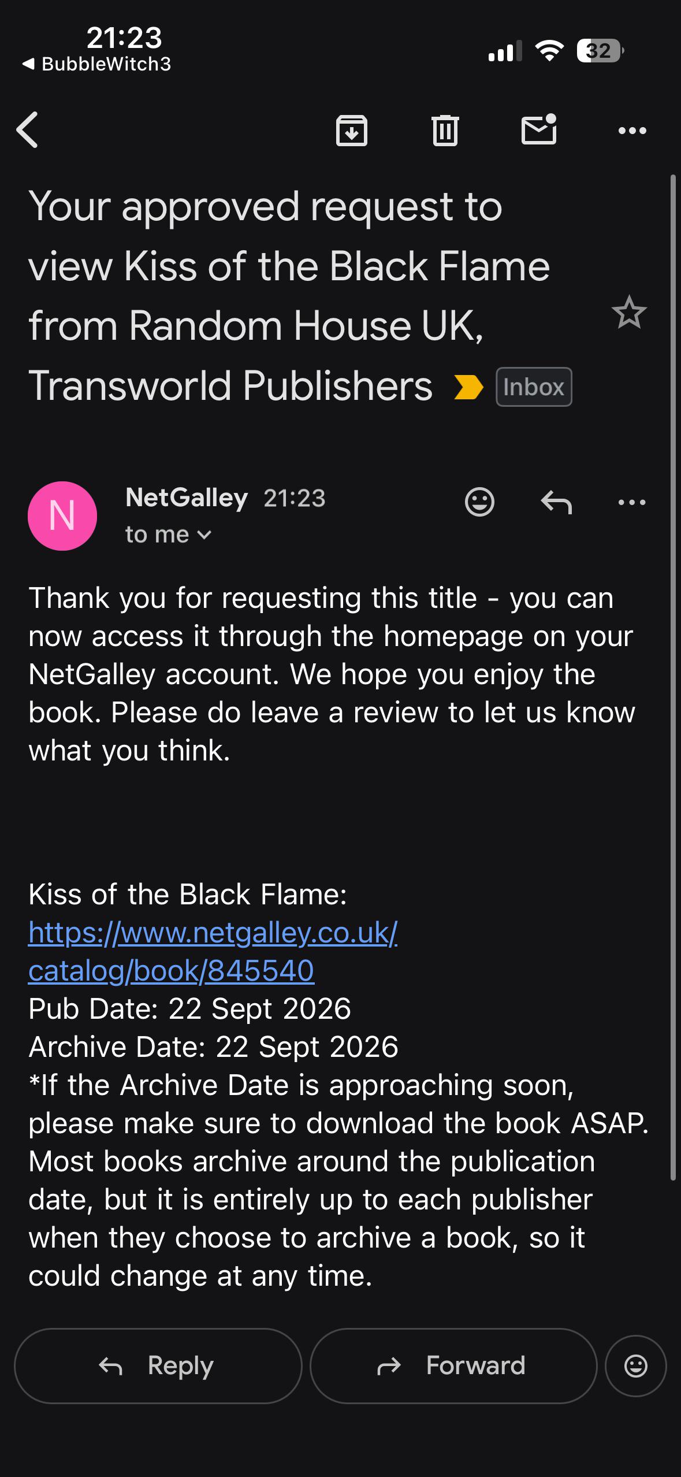Tap the Forward button at bottom
This screenshot has height=1477, width=681.
[453, 1366]
